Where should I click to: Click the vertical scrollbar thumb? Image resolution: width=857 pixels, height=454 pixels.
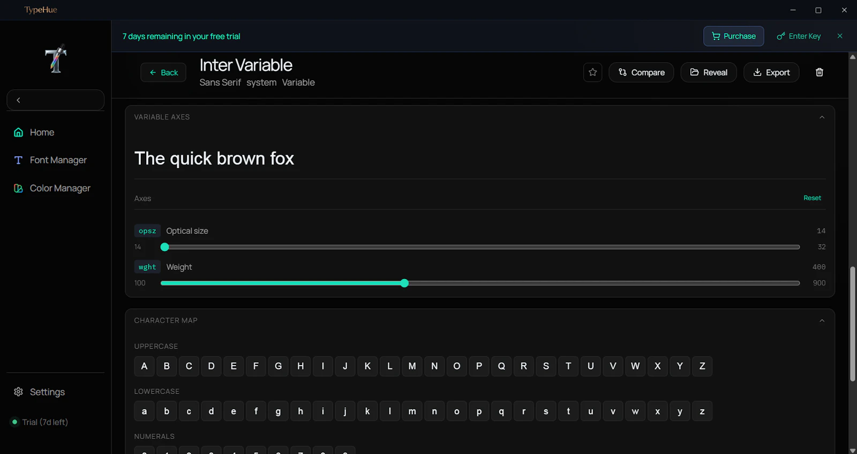point(852,324)
